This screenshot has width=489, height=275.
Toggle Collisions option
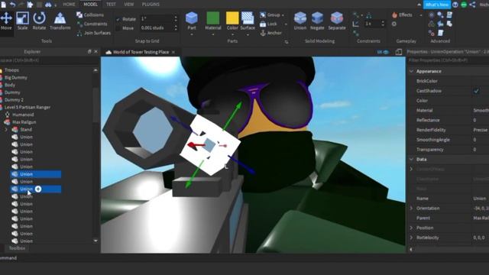90,15
